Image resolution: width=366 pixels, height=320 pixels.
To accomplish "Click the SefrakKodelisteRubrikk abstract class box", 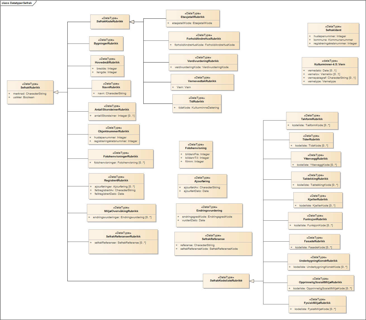I will 226,281.
